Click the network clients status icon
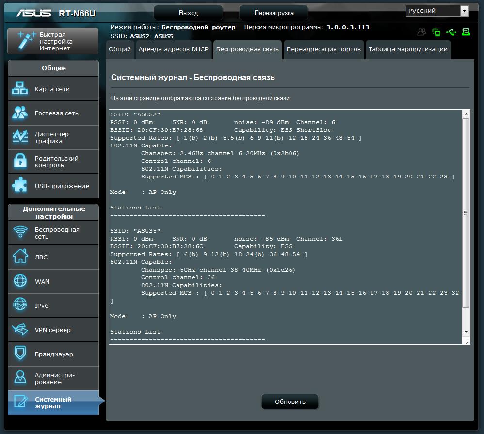 [436, 32]
